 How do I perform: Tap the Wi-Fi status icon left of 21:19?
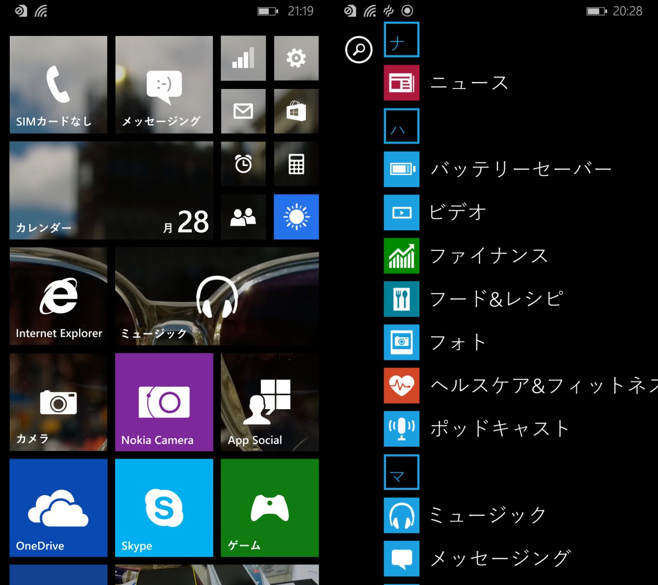(41, 11)
